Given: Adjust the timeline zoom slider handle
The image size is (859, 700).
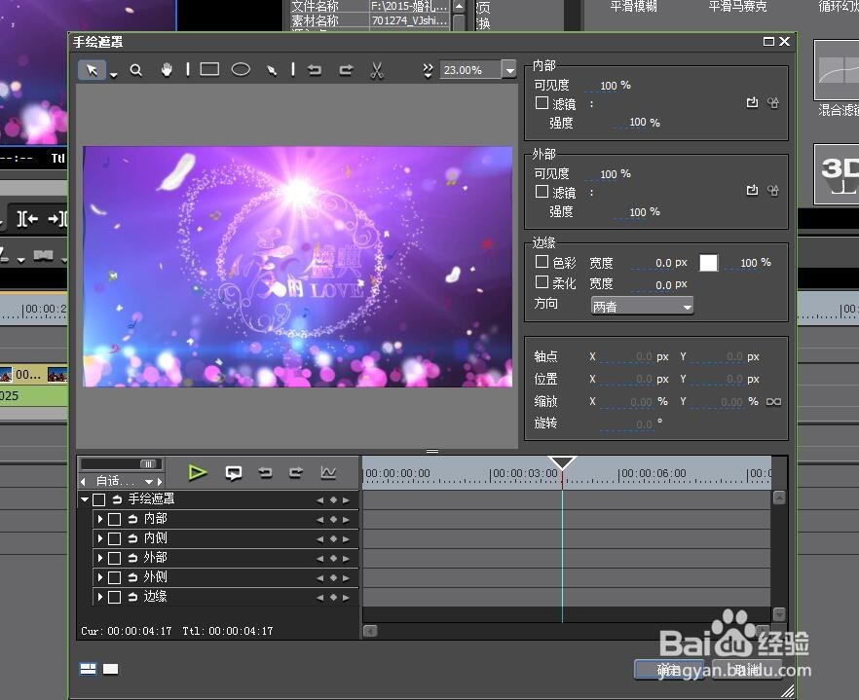Looking at the screenshot, I should click(x=148, y=464).
